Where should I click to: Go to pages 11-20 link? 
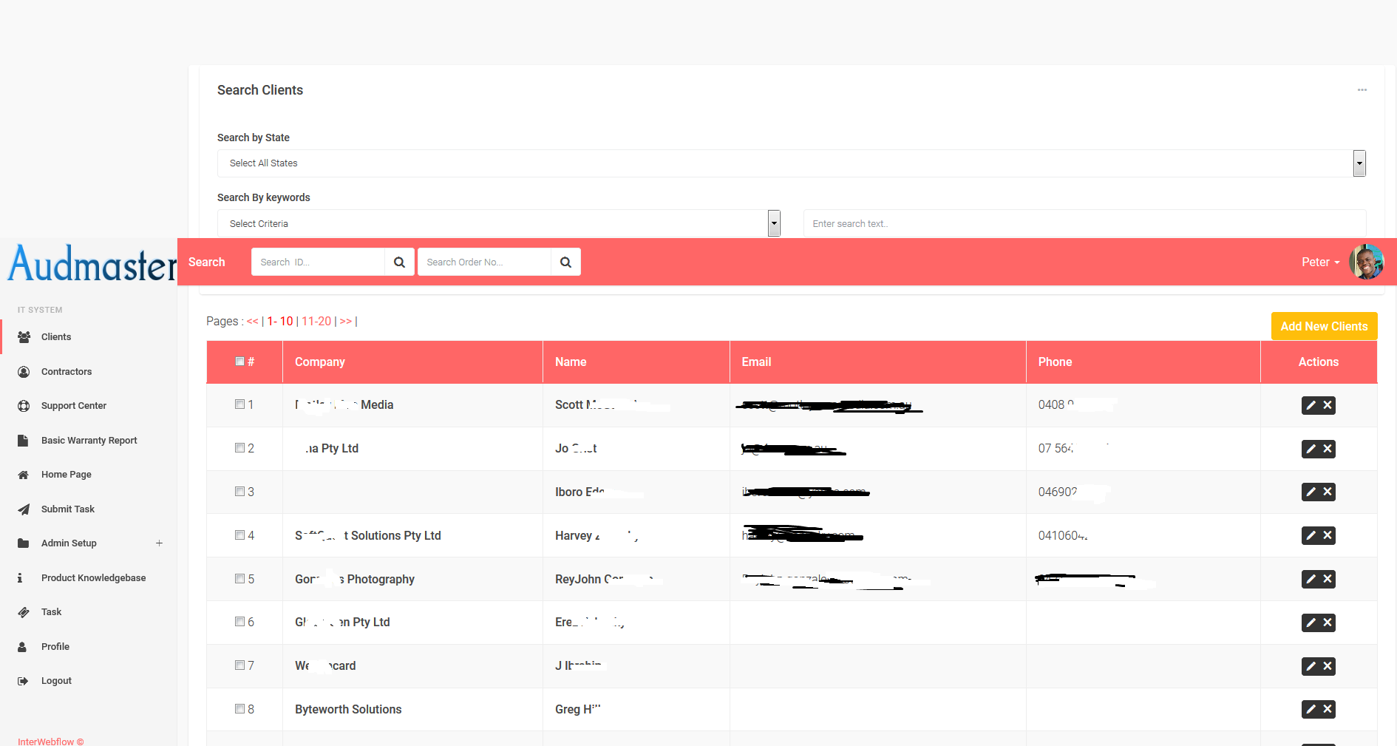(316, 322)
